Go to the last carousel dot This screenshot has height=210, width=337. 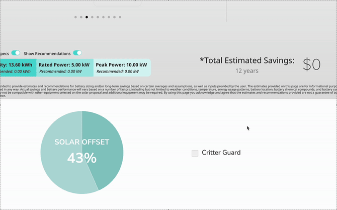pyautogui.click(x=120, y=17)
